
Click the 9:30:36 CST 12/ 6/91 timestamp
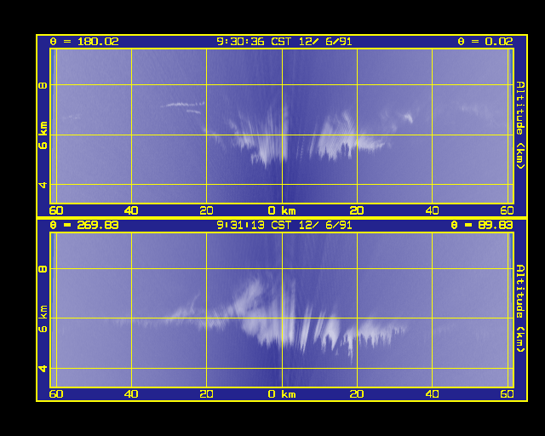point(284,42)
